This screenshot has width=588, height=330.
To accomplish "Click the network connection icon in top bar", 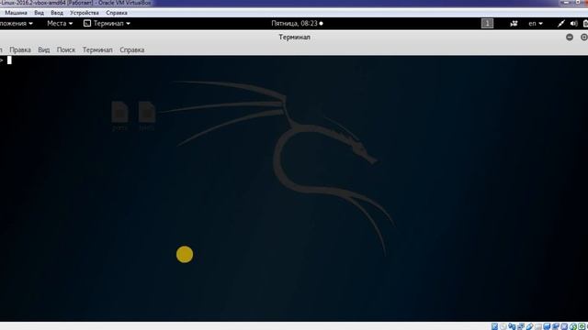I will coord(561,24).
